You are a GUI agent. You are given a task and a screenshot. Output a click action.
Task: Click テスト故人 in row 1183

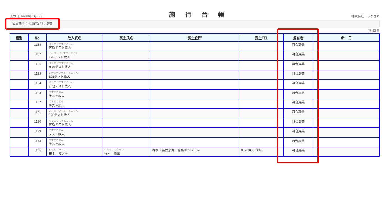pos(57,95)
